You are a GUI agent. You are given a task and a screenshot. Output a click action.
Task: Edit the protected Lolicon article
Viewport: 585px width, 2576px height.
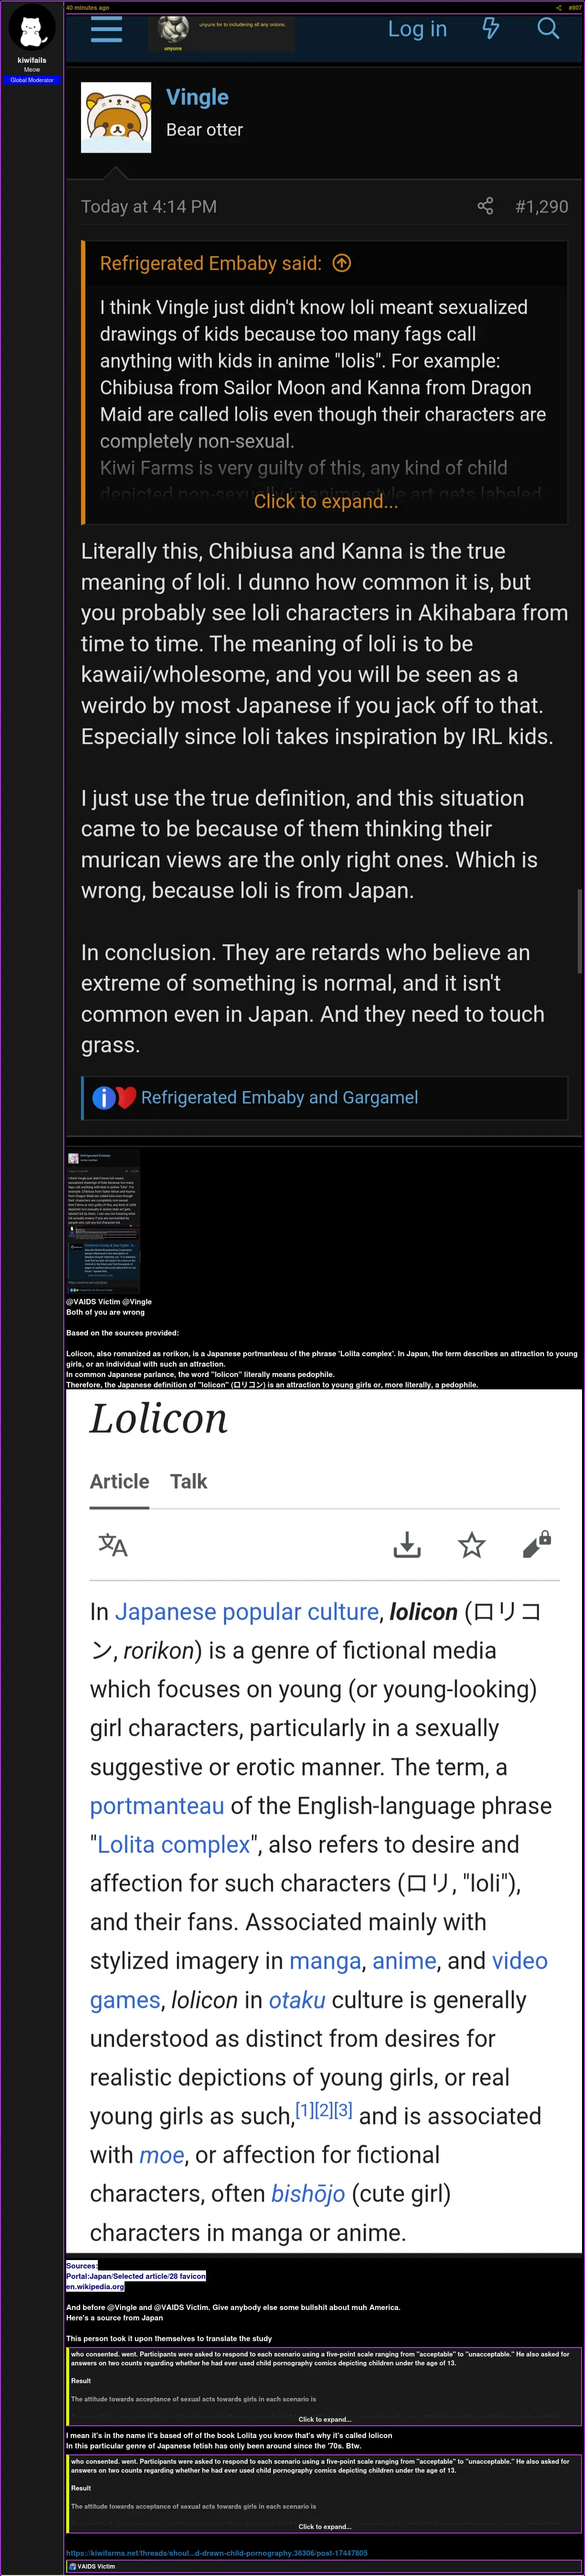point(537,1545)
